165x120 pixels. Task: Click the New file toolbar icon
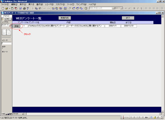click(3, 8)
